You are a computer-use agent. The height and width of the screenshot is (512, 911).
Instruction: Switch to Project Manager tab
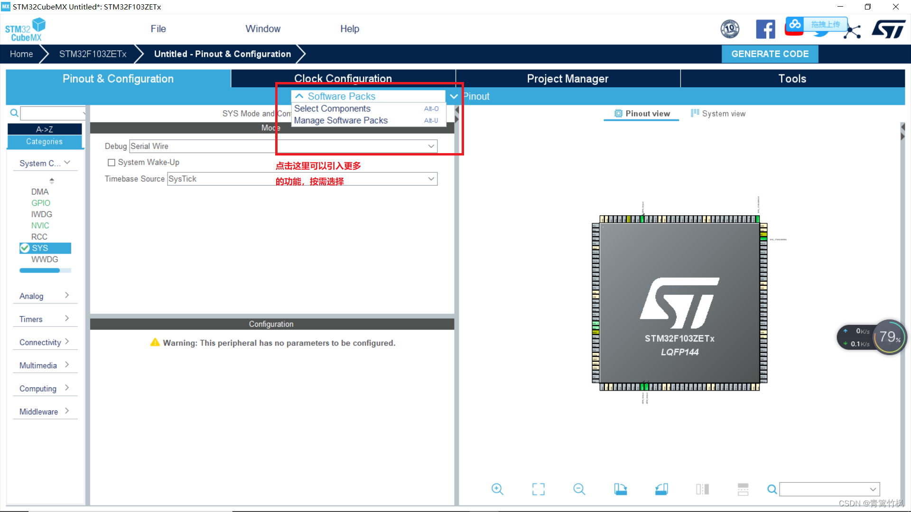[567, 79]
